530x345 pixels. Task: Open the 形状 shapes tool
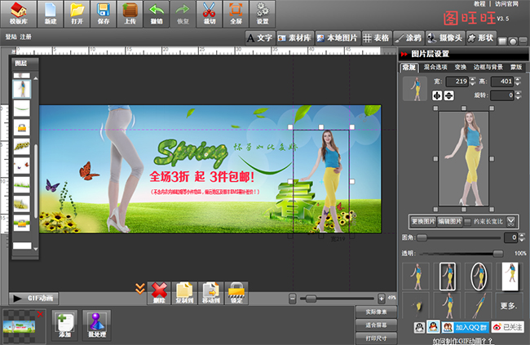tap(481, 38)
